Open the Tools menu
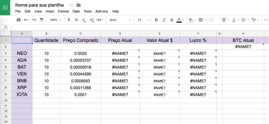This screenshot has height=124, width=269. [88, 11]
